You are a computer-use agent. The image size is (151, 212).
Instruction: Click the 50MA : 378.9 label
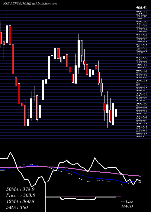(20, 189)
